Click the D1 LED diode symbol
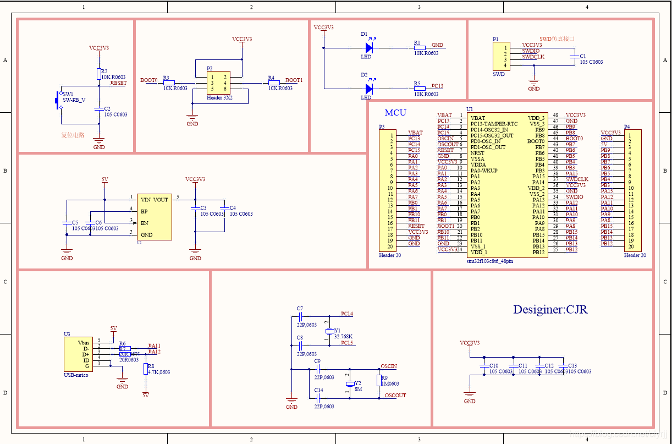This screenshot has height=444, width=672. (368, 48)
